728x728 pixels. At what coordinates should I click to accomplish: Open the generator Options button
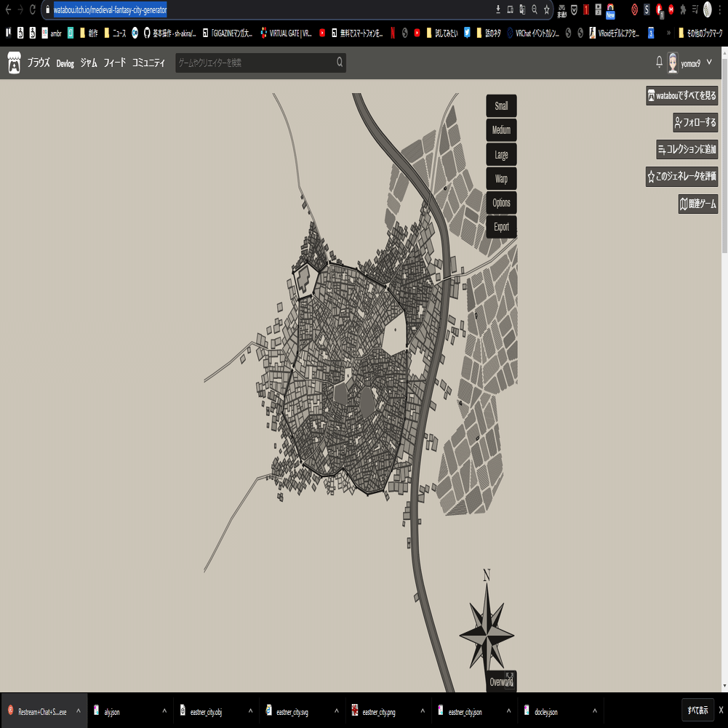click(501, 203)
